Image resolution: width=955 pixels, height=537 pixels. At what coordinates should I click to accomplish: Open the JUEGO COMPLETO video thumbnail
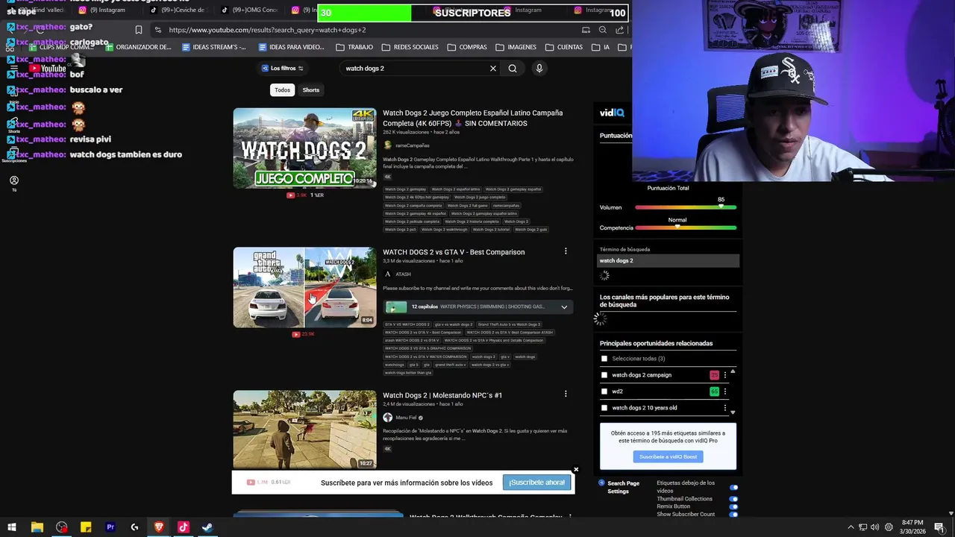point(304,148)
